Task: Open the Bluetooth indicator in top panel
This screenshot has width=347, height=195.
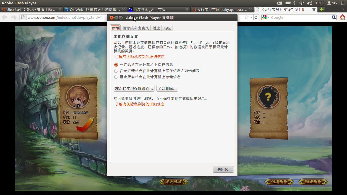Action: 294,3
